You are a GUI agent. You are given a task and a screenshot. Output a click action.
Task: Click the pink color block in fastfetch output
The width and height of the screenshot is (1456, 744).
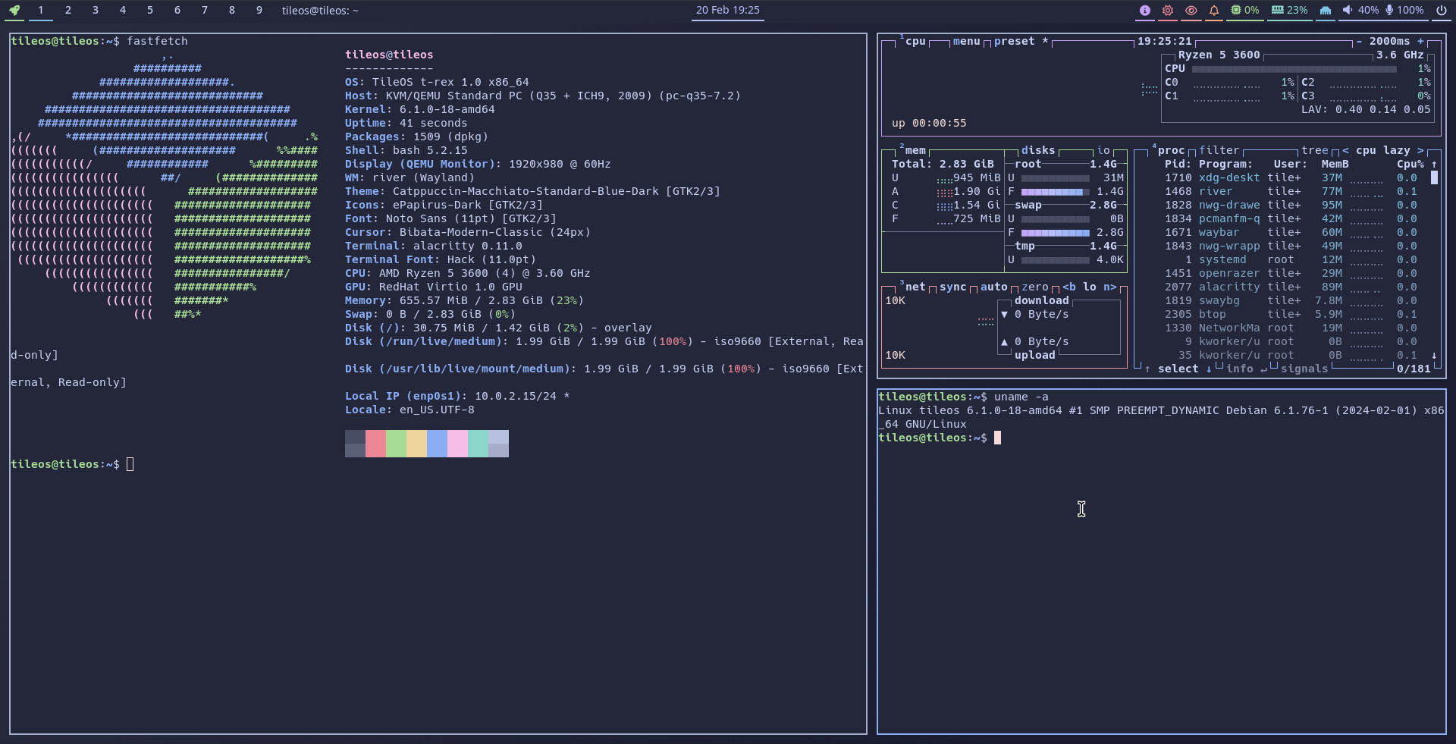point(457,444)
